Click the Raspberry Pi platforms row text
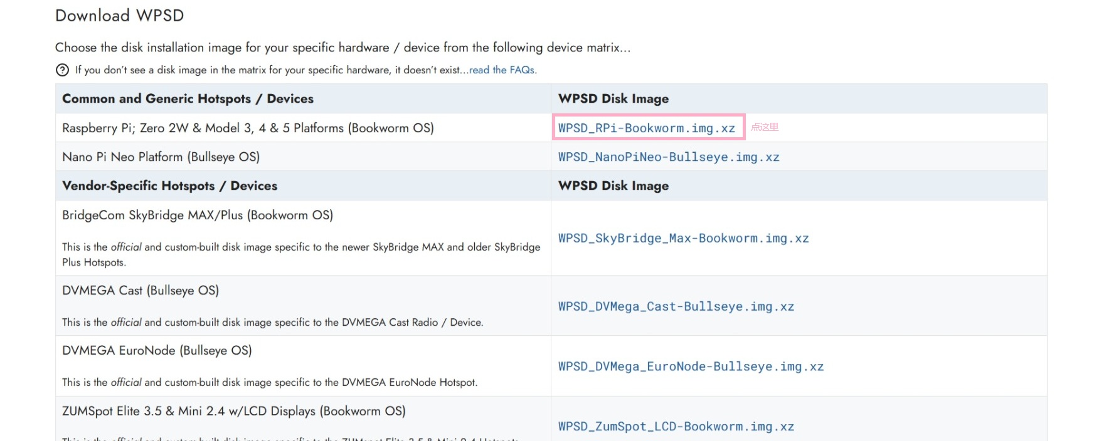The width and height of the screenshot is (1094, 441). pos(248,128)
